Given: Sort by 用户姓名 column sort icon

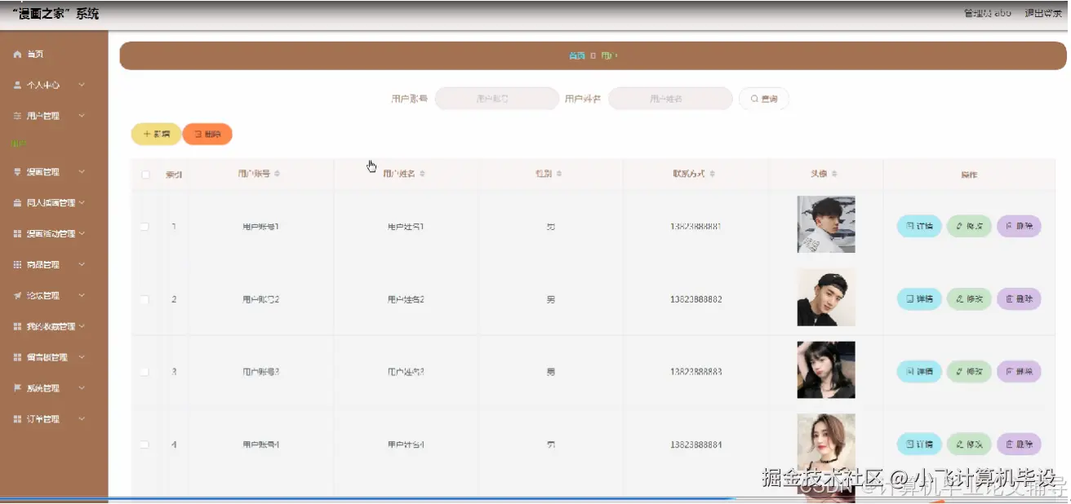Looking at the screenshot, I should tap(422, 174).
